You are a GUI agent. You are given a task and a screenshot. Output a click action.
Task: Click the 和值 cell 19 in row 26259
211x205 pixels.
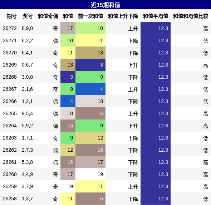(x=68, y=186)
